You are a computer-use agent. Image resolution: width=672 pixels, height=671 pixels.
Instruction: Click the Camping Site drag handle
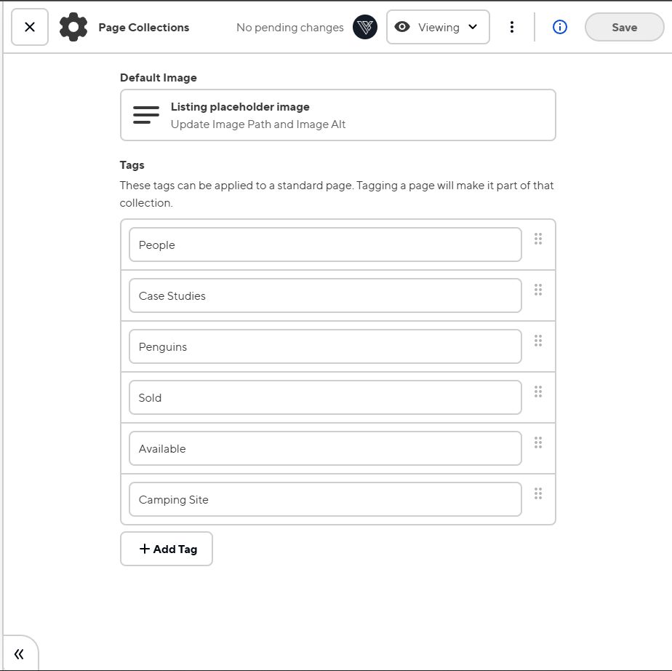538,493
